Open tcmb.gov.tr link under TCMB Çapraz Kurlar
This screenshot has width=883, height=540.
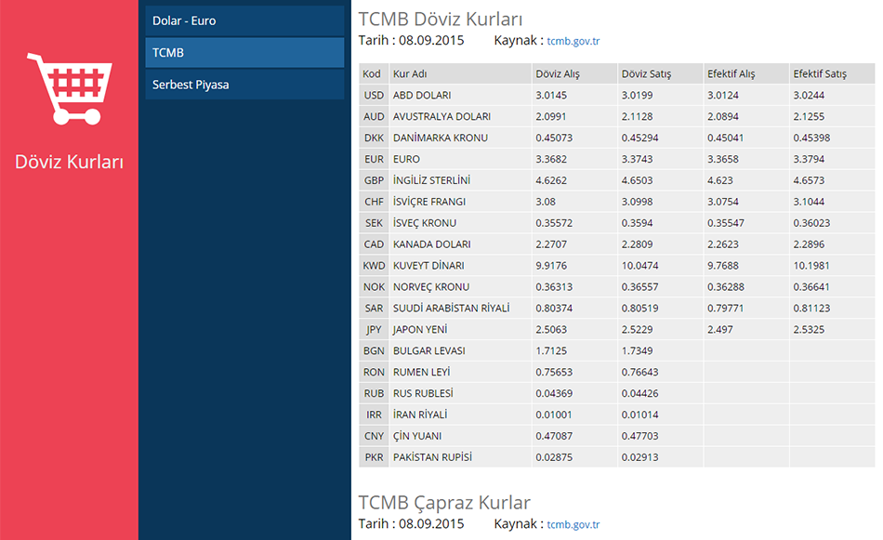(573, 524)
